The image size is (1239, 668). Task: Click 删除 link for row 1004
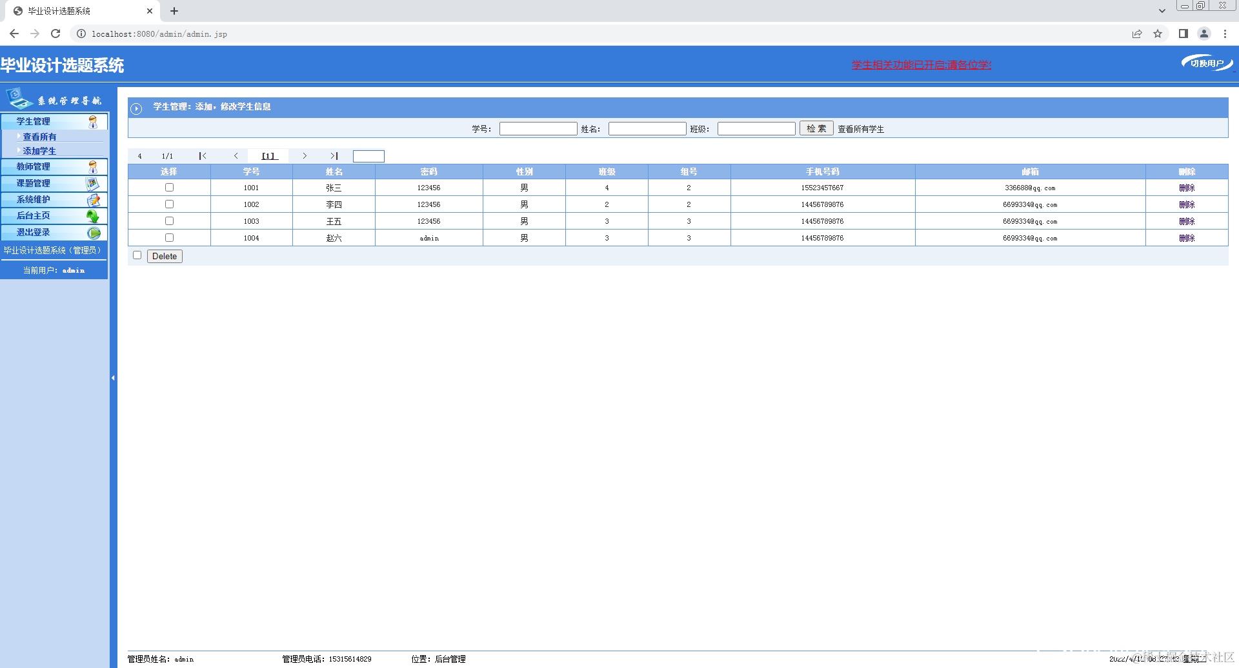pos(1187,238)
